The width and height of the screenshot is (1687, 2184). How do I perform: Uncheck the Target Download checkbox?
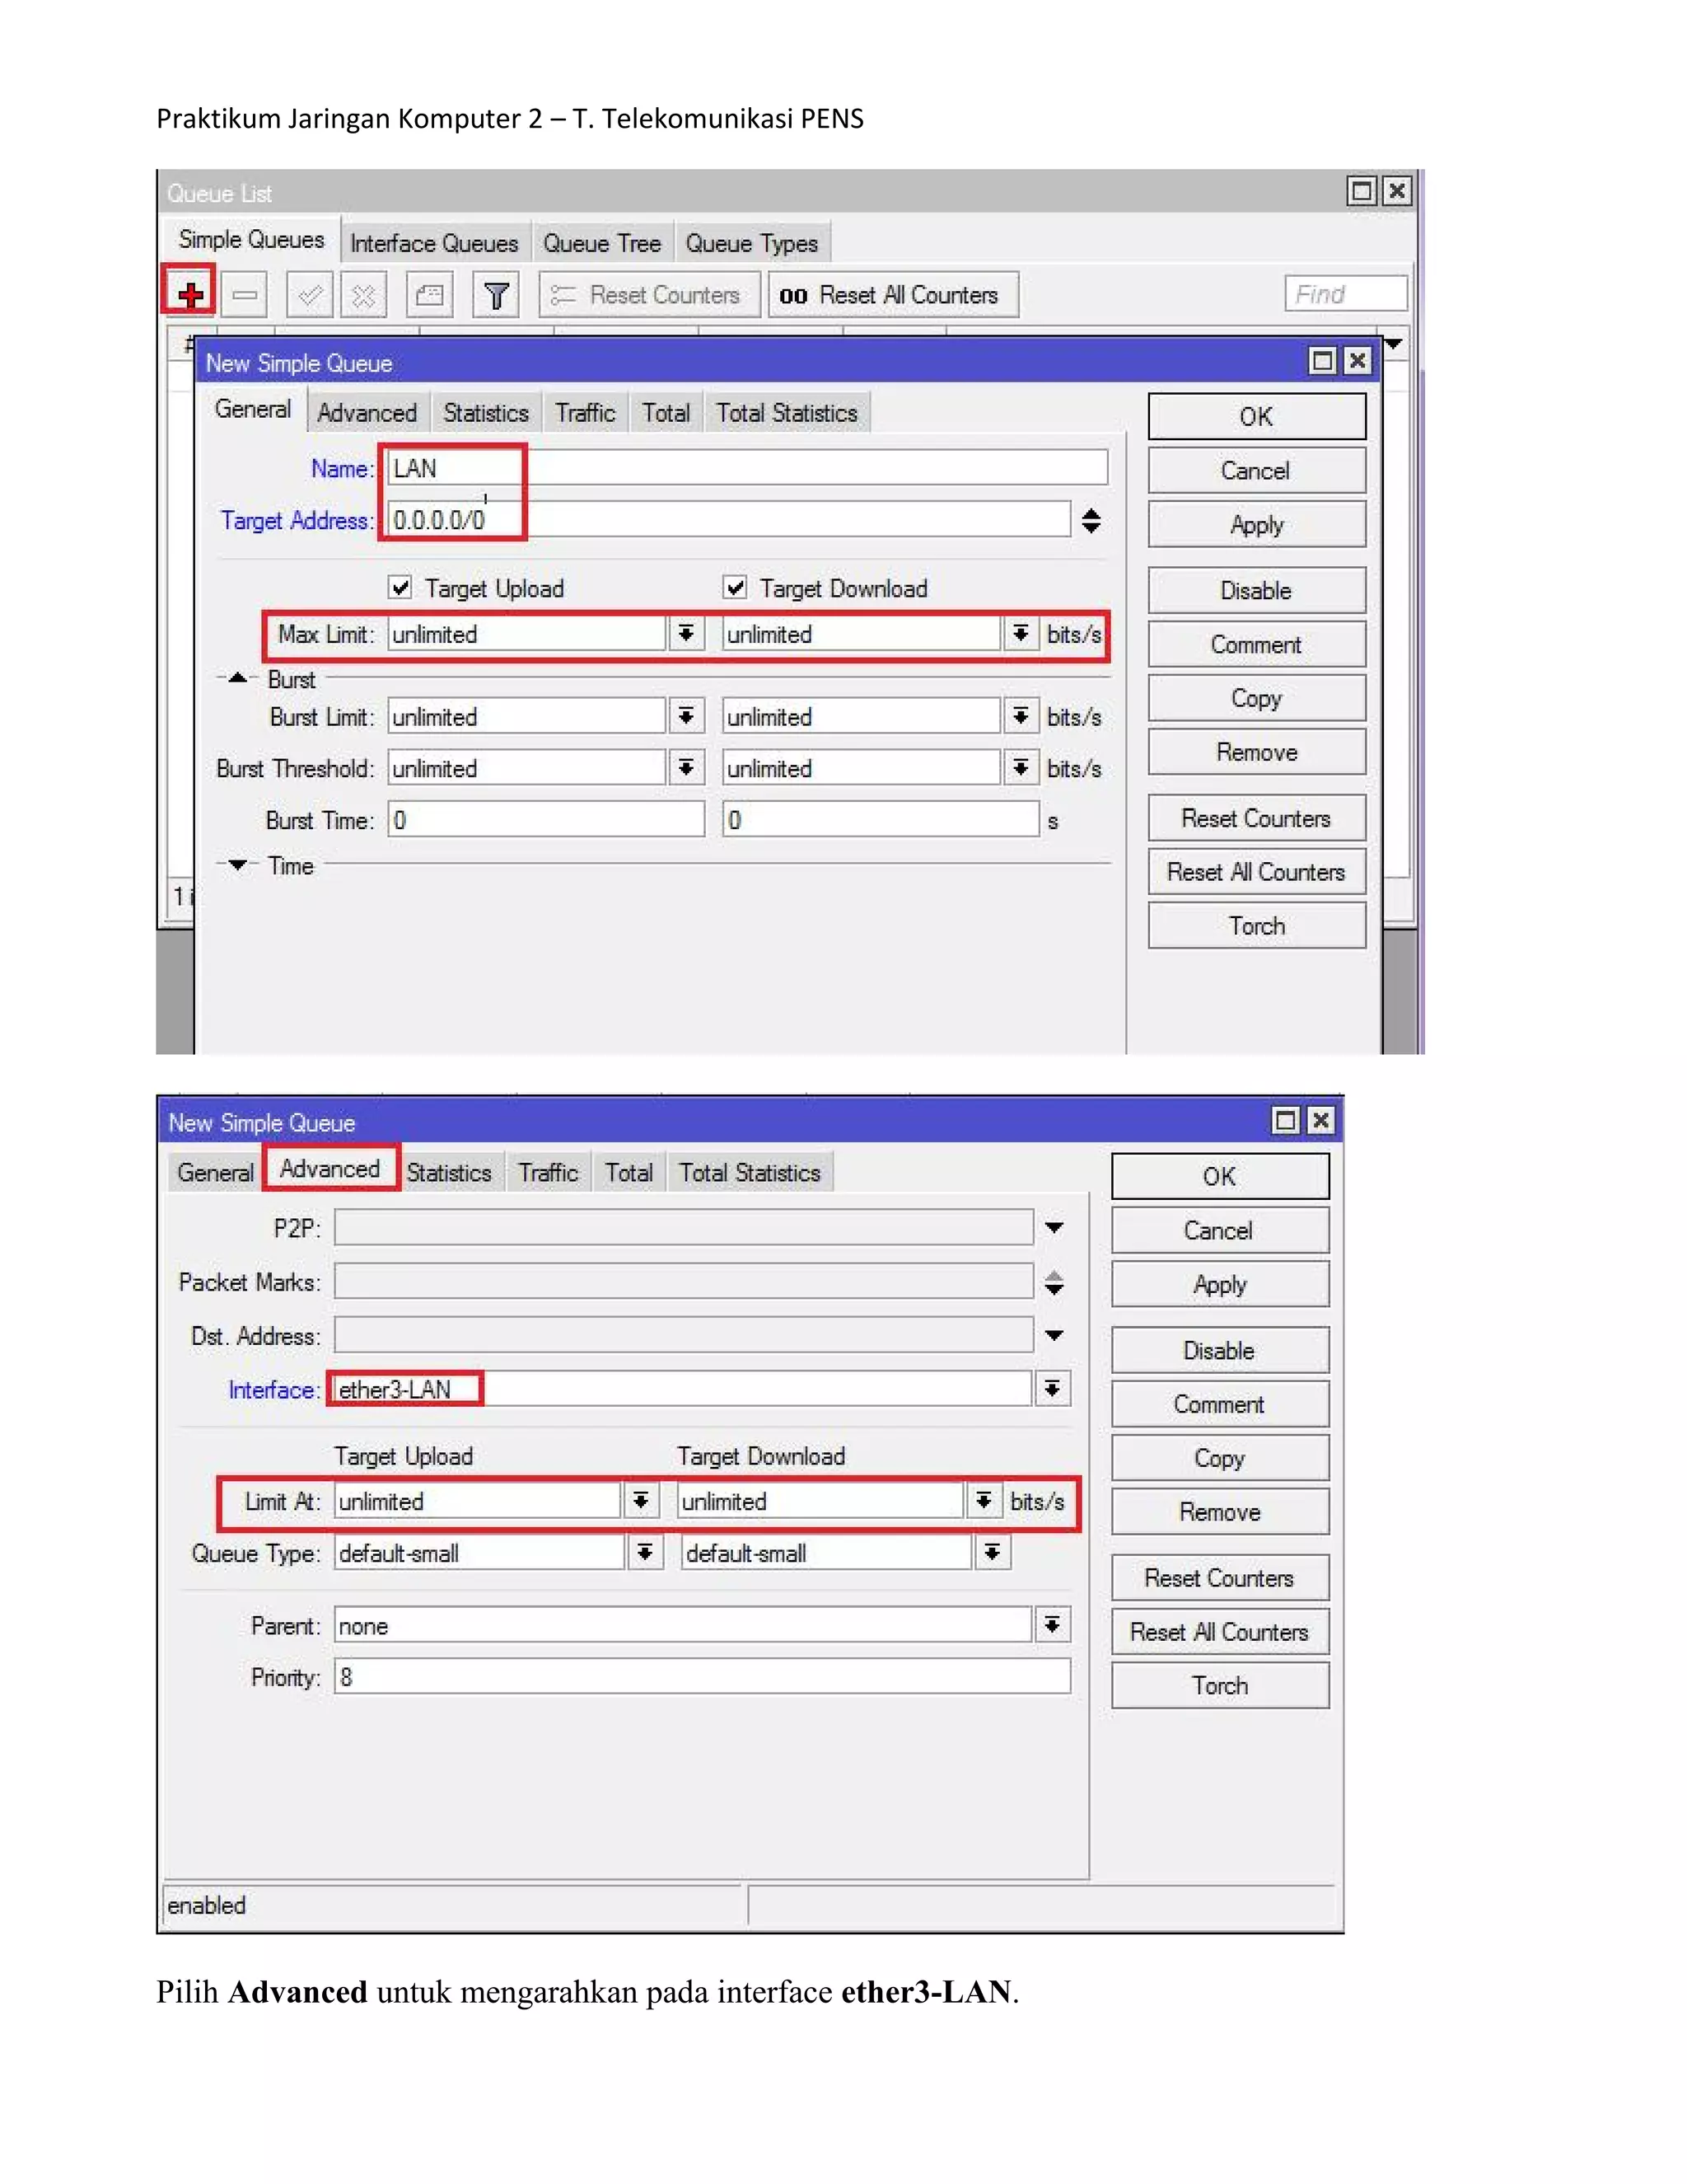tap(736, 587)
